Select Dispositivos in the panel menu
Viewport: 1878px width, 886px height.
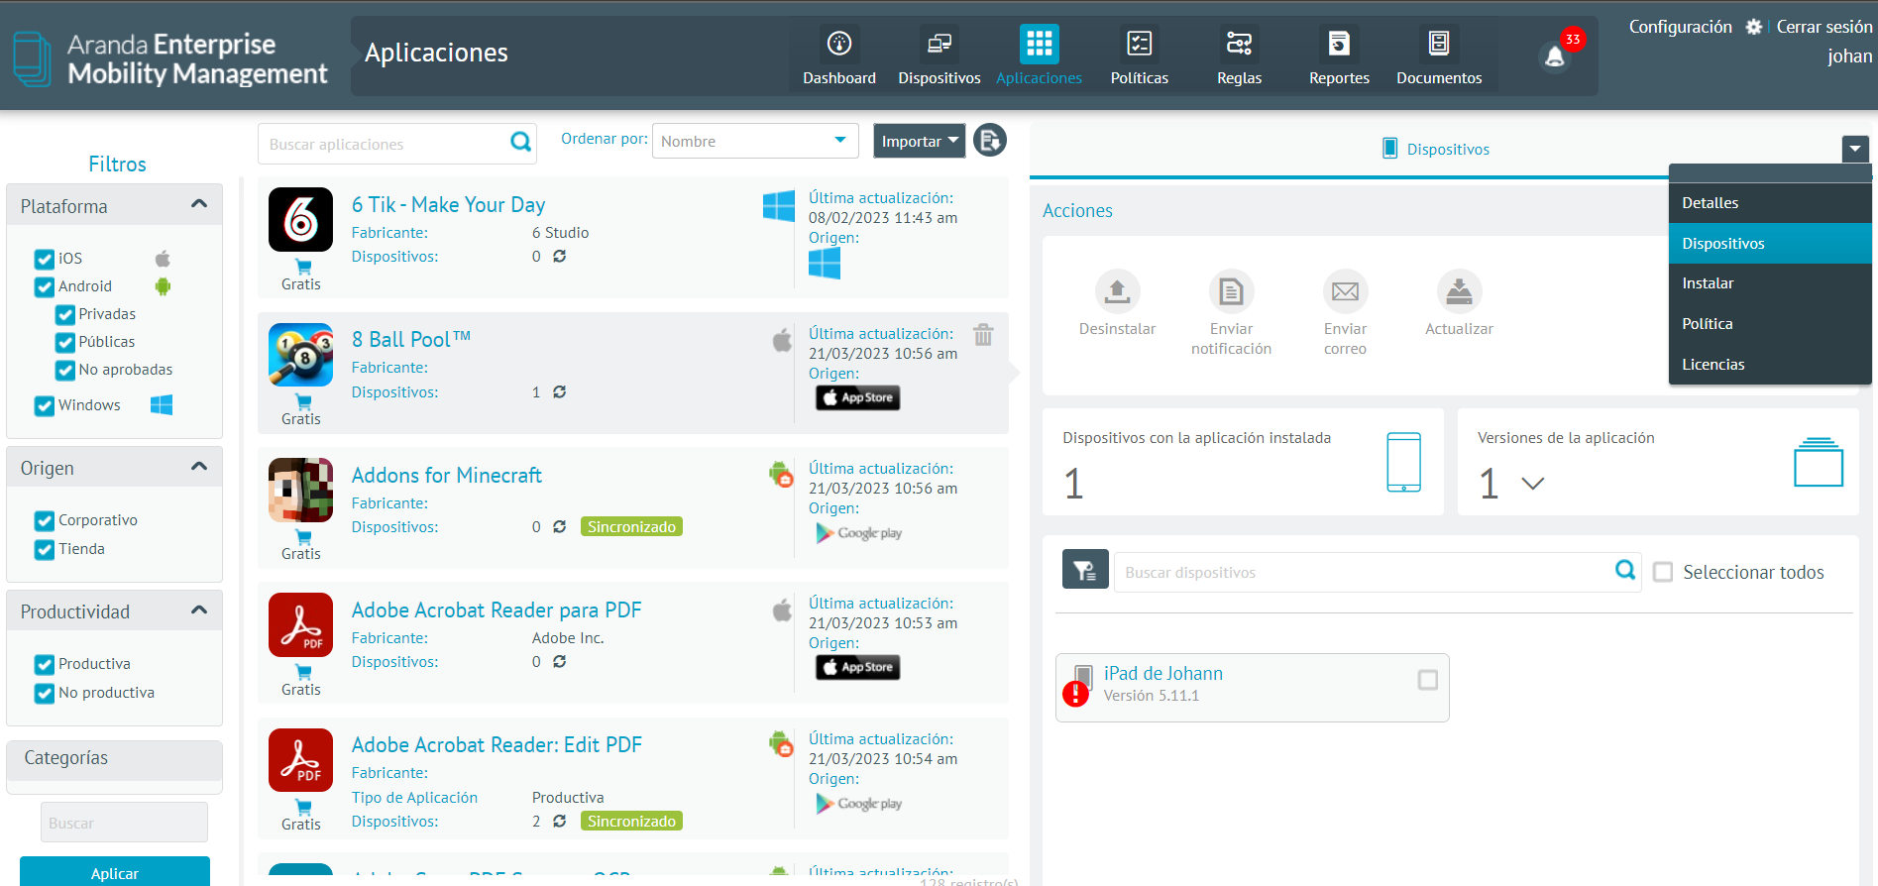tap(1770, 244)
